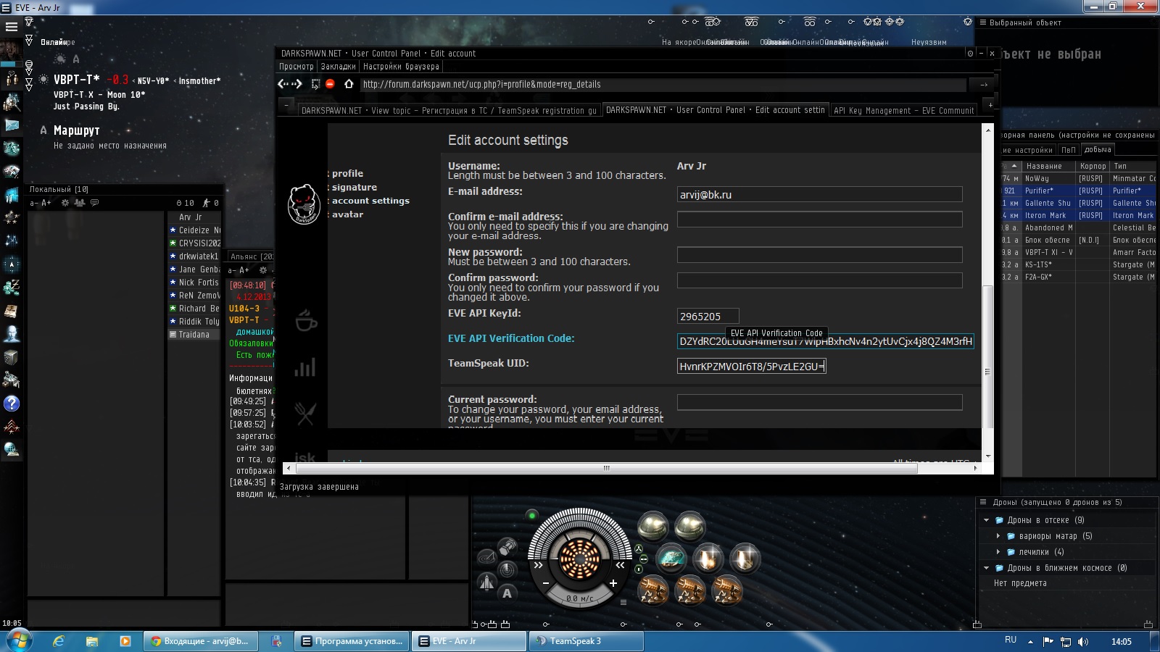Go forward in the in-game browser
Screen dimensions: 1160x652
pyautogui.click(x=297, y=84)
